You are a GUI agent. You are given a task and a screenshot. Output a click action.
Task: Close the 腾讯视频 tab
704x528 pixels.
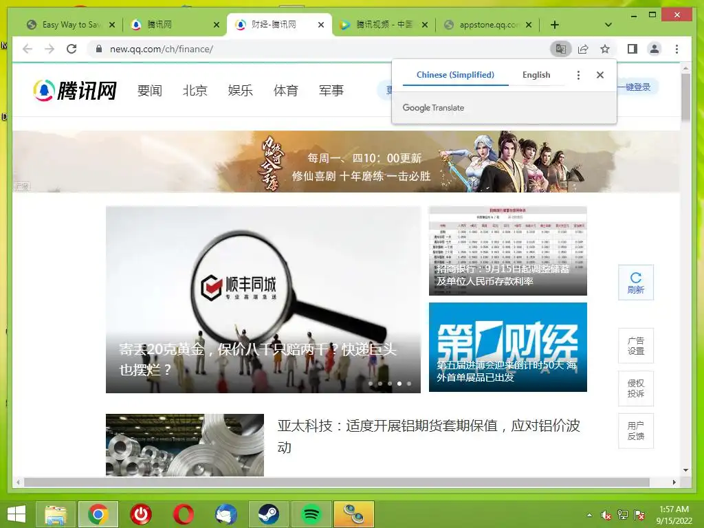pos(425,25)
